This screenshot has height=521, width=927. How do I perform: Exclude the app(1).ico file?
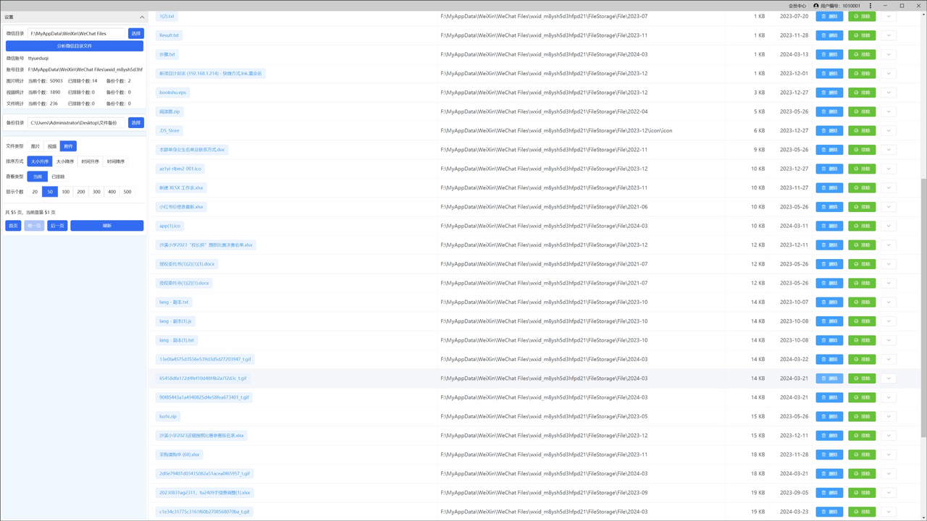(x=862, y=226)
